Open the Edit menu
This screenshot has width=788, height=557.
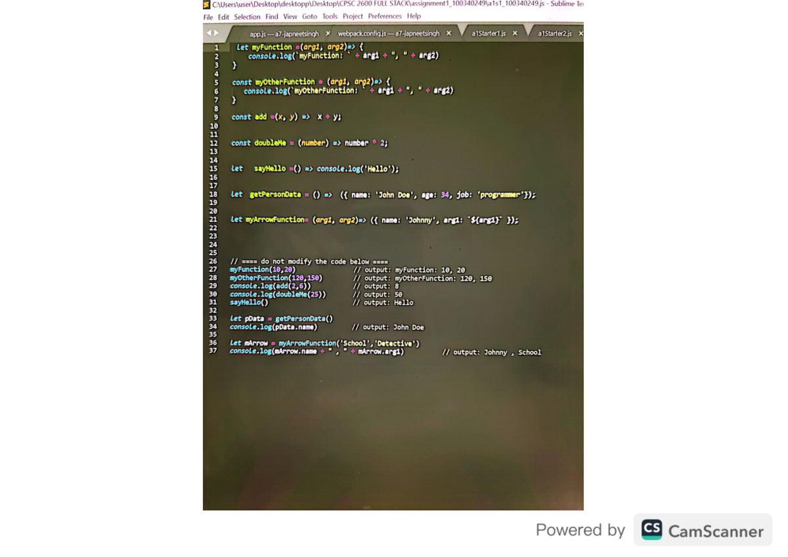tap(223, 17)
